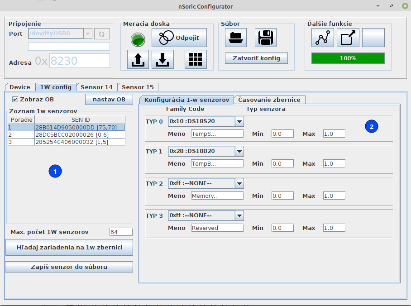Open the grid matrix icon button
Screen dimensions: 411x306
tap(196, 59)
